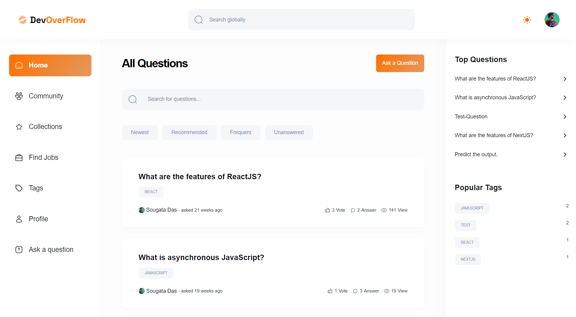Open the user avatar menu

552,20
